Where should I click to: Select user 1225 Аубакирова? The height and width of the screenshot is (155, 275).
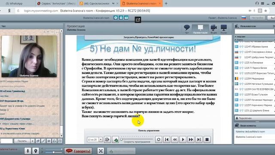[254, 62]
